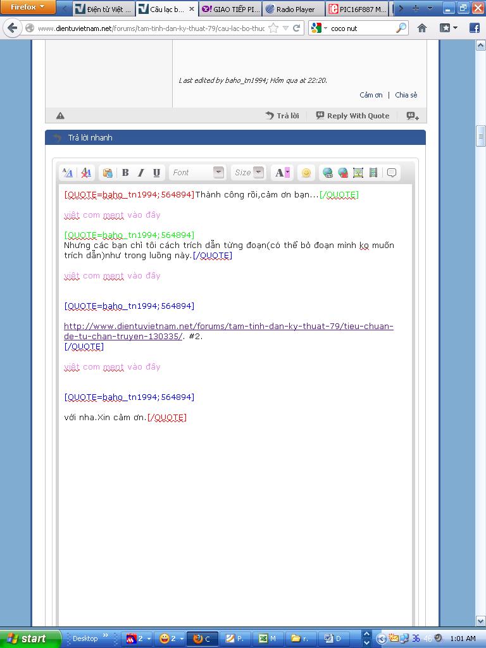Click the insert link icon
Viewport: 486px width, 648px height.
(x=328, y=173)
